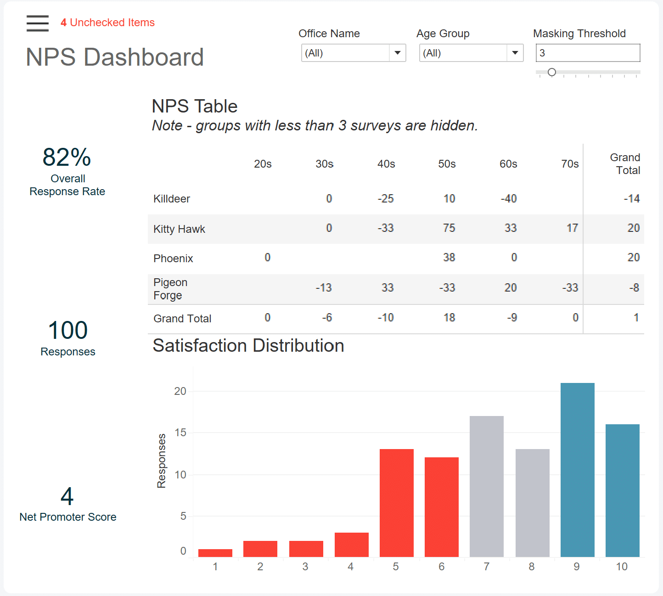
Task: Click Kitty Hawk 50s value 75
Action: [x=449, y=228]
